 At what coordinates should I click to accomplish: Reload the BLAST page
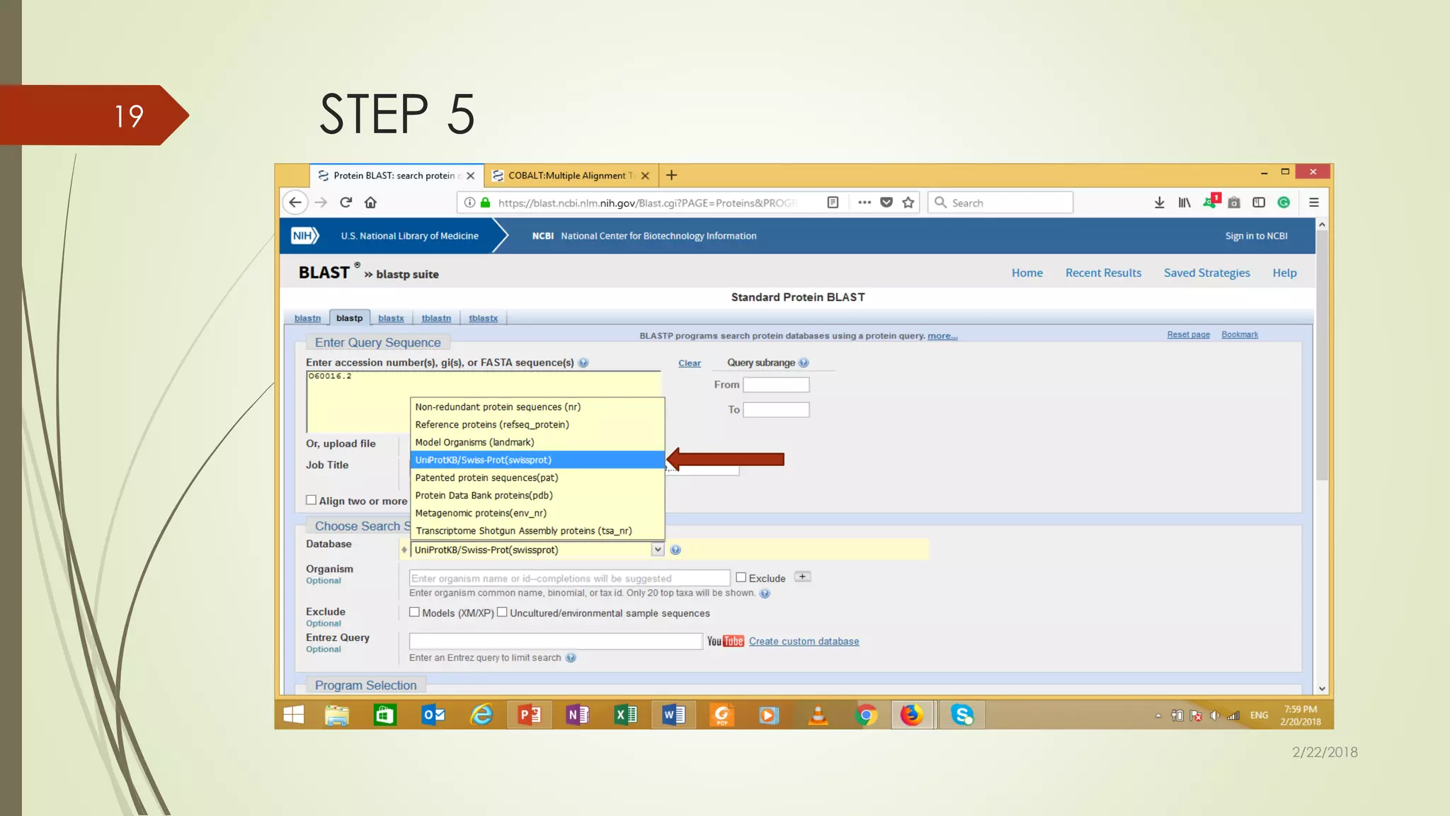[346, 203]
